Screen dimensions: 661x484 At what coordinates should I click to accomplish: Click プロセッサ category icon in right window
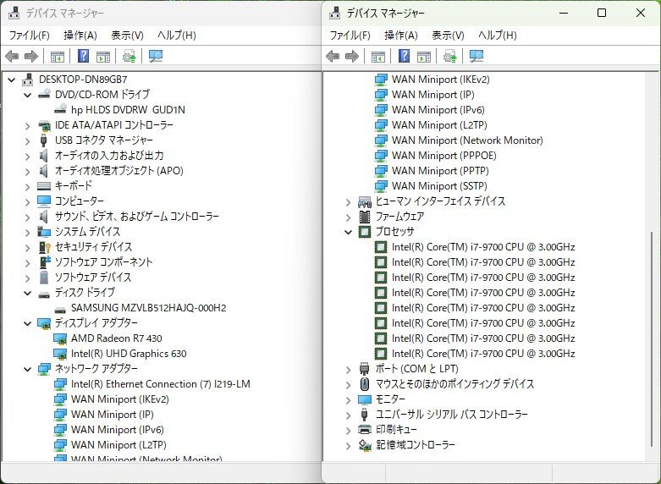pyautogui.click(x=365, y=232)
